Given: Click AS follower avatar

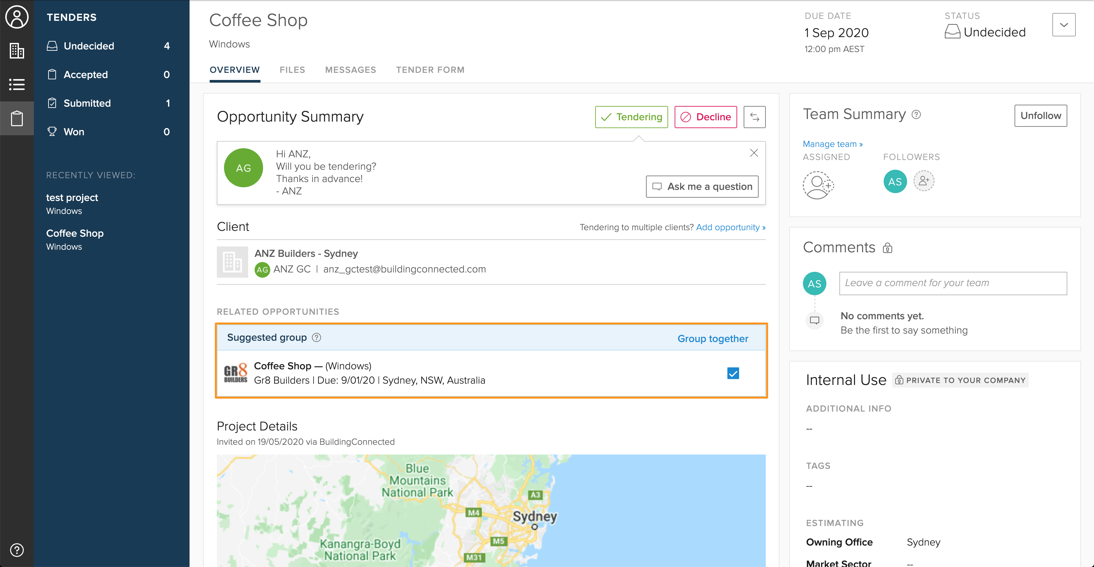Looking at the screenshot, I should 895,181.
